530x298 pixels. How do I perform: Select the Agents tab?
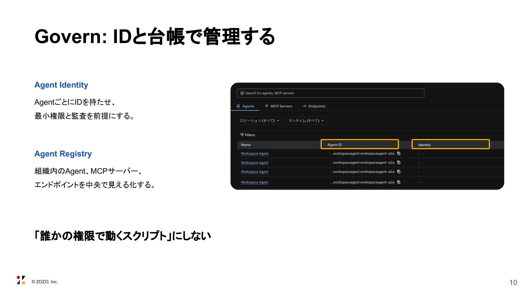tap(245, 106)
